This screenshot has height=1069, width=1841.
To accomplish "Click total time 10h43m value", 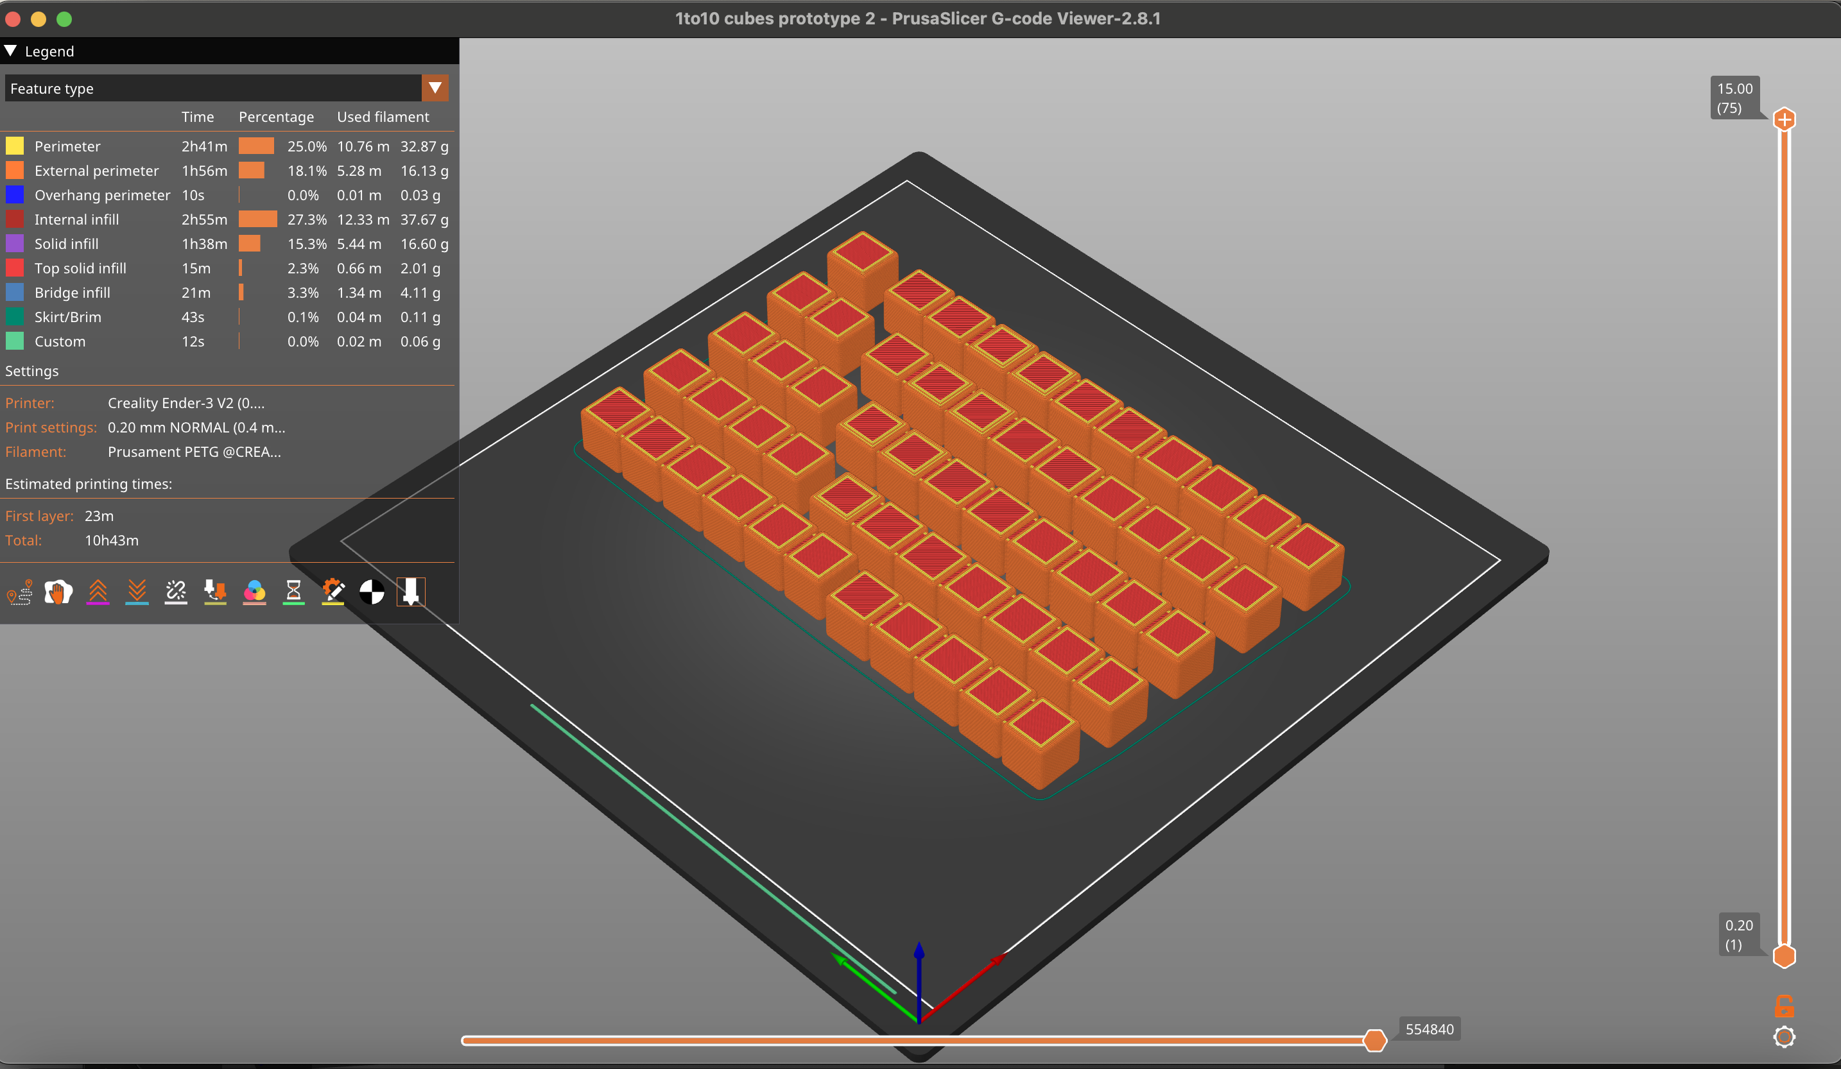I will pyautogui.click(x=112, y=540).
